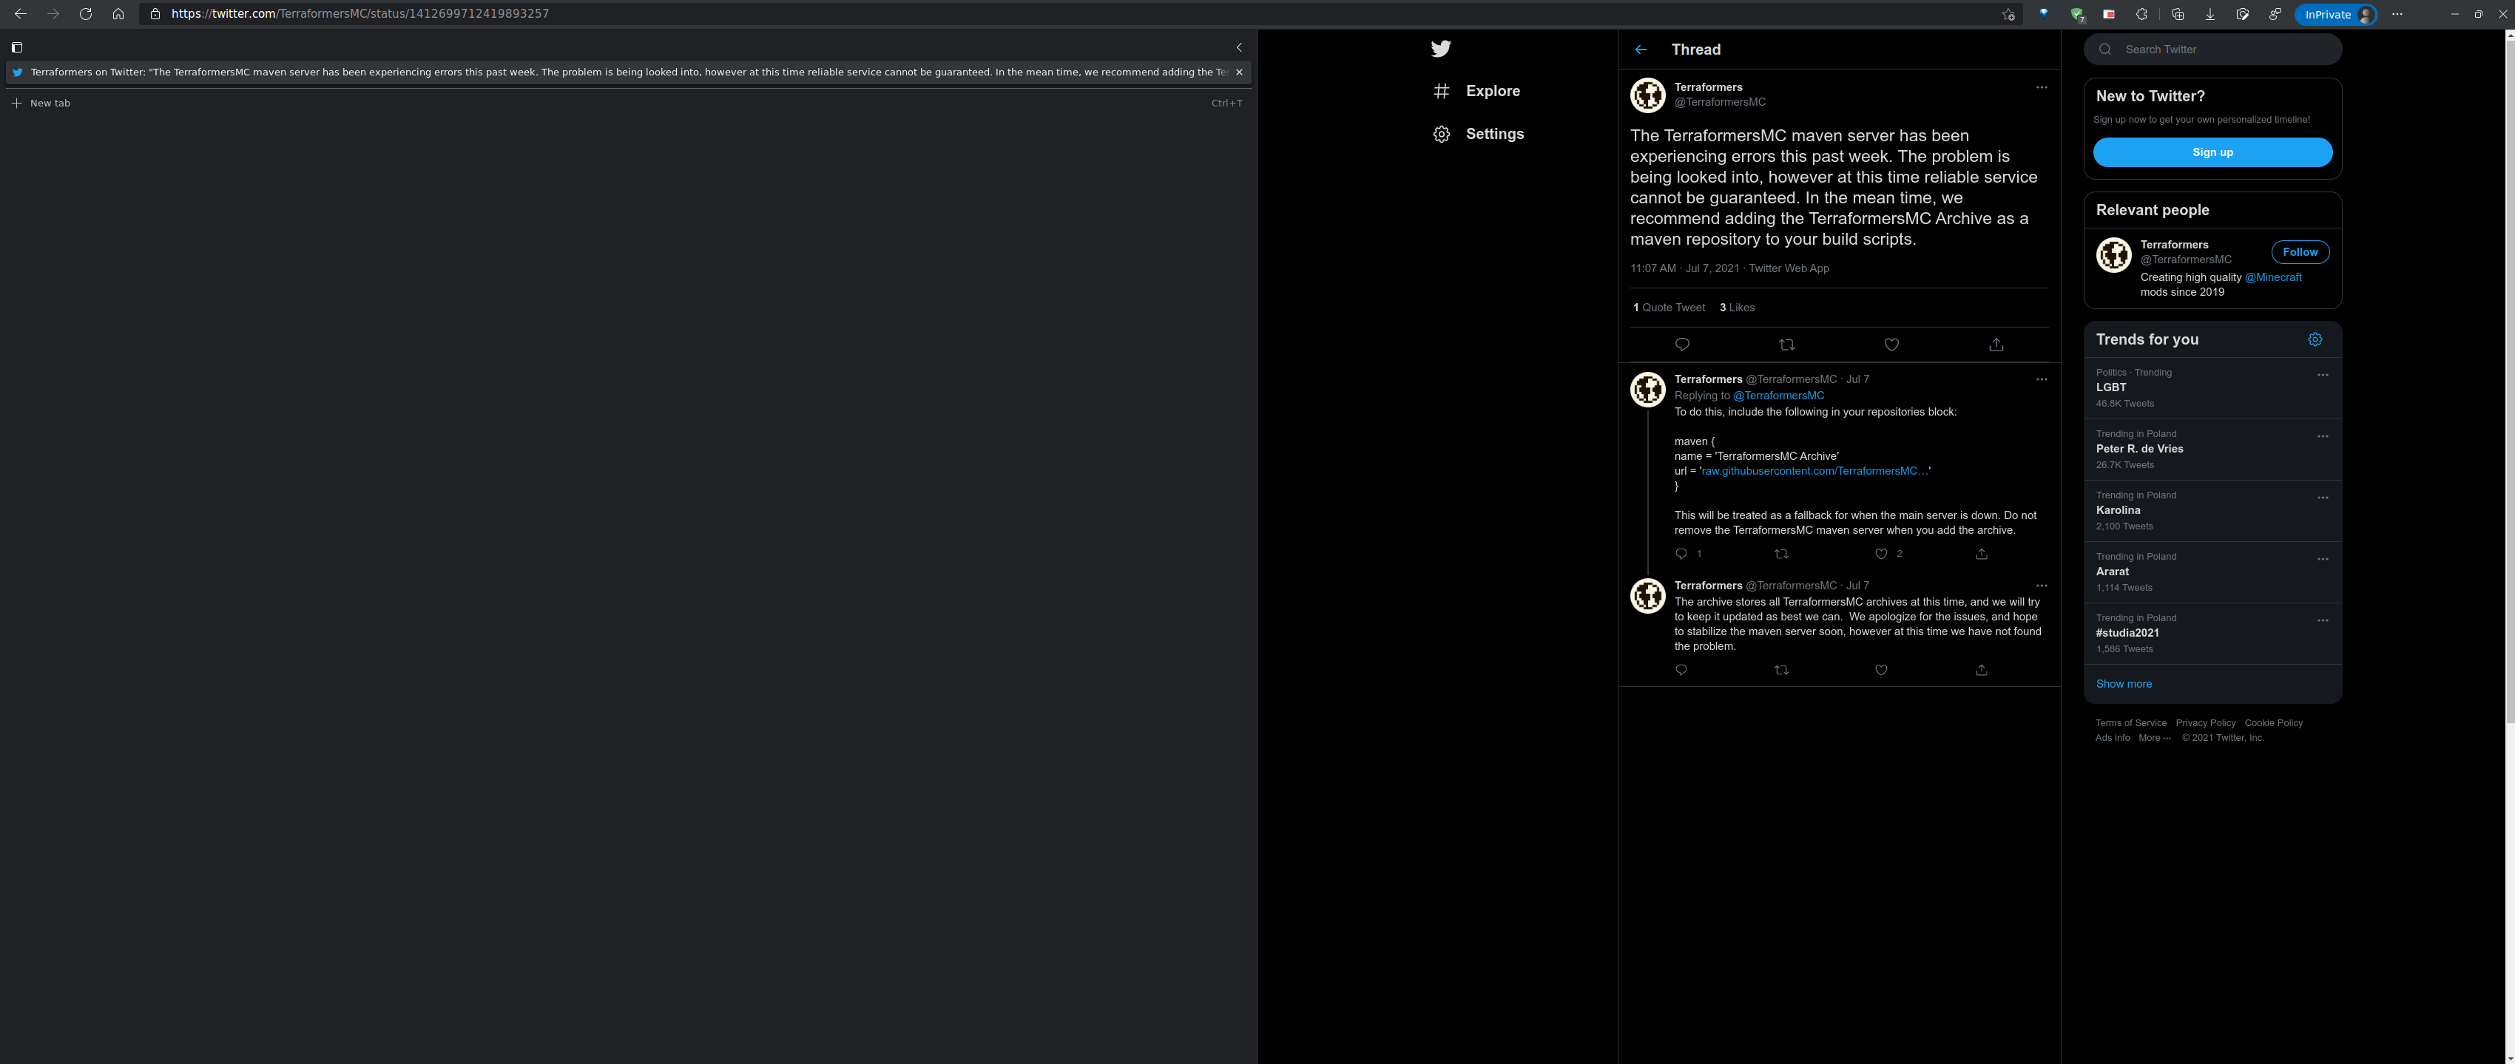
Task: Open options menu for the LGBT trend
Action: point(2323,375)
